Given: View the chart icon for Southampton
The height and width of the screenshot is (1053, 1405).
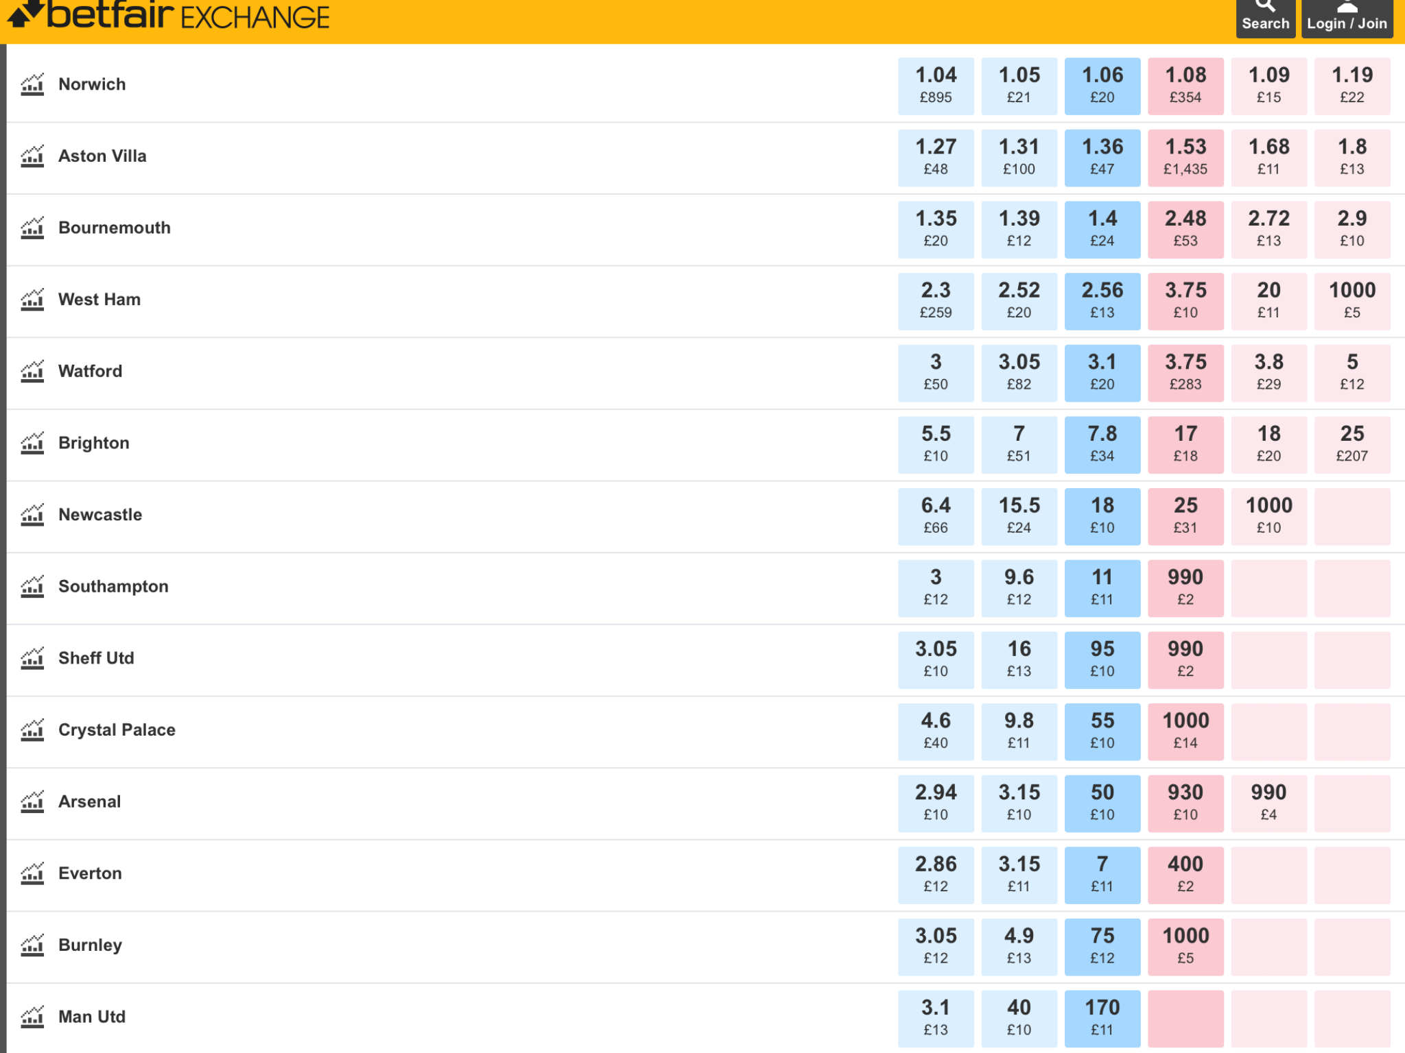Looking at the screenshot, I should tap(32, 586).
